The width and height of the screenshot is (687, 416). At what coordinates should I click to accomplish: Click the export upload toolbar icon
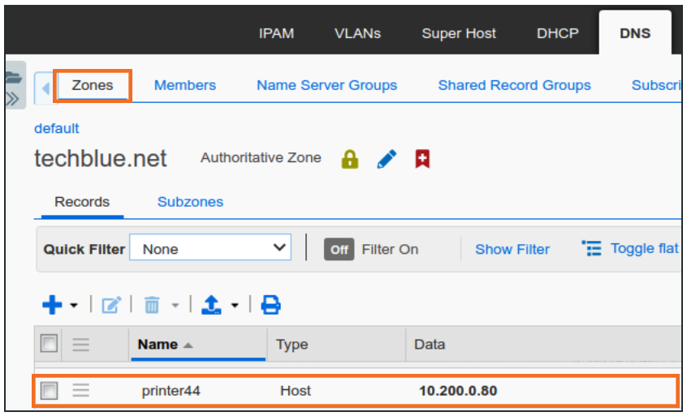211,305
